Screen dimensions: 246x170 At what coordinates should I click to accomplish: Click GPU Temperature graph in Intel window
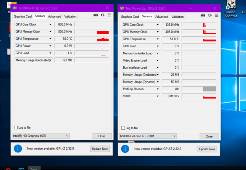(92, 39)
